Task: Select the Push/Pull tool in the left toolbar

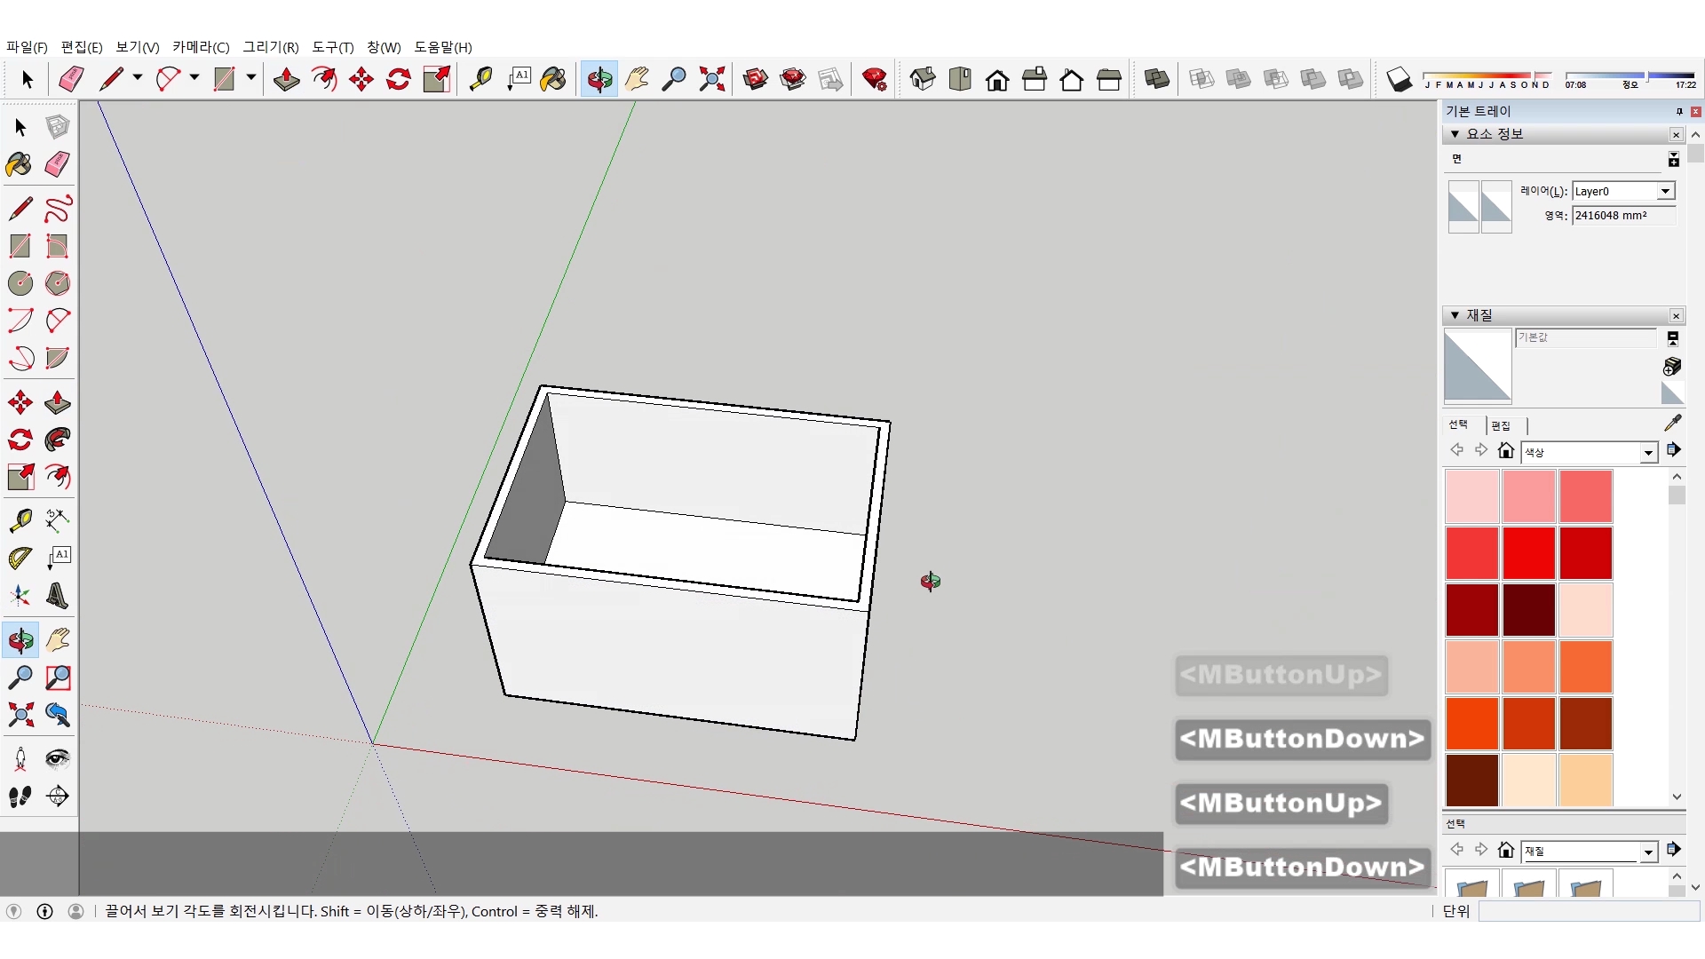Action: [58, 402]
